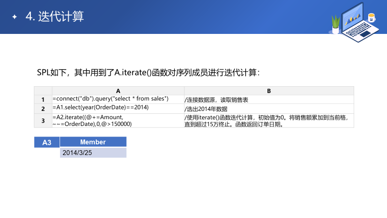Click the iterate() explanation comment cell
The image size is (387, 218).
coord(269,121)
